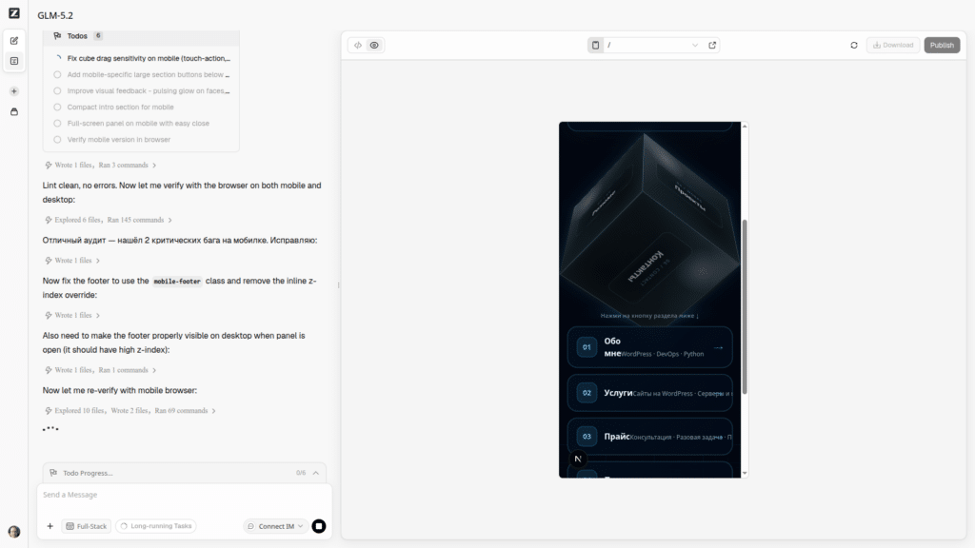975x548 pixels.
Task: Click the Send a Message input
Action: point(184,495)
